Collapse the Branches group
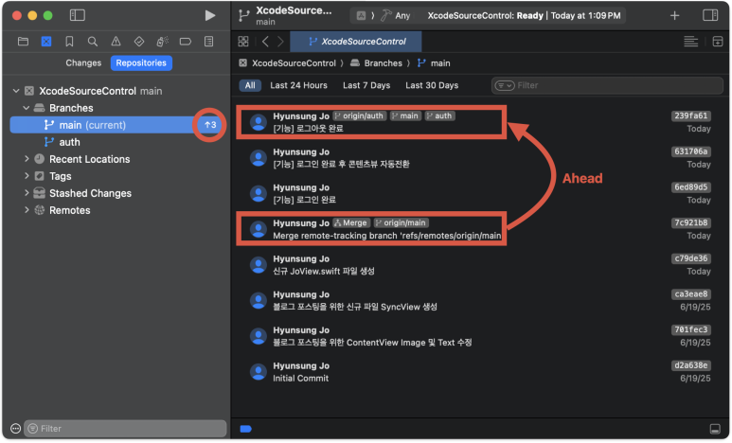This screenshot has height=443, width=732. [x=27, y=108]
